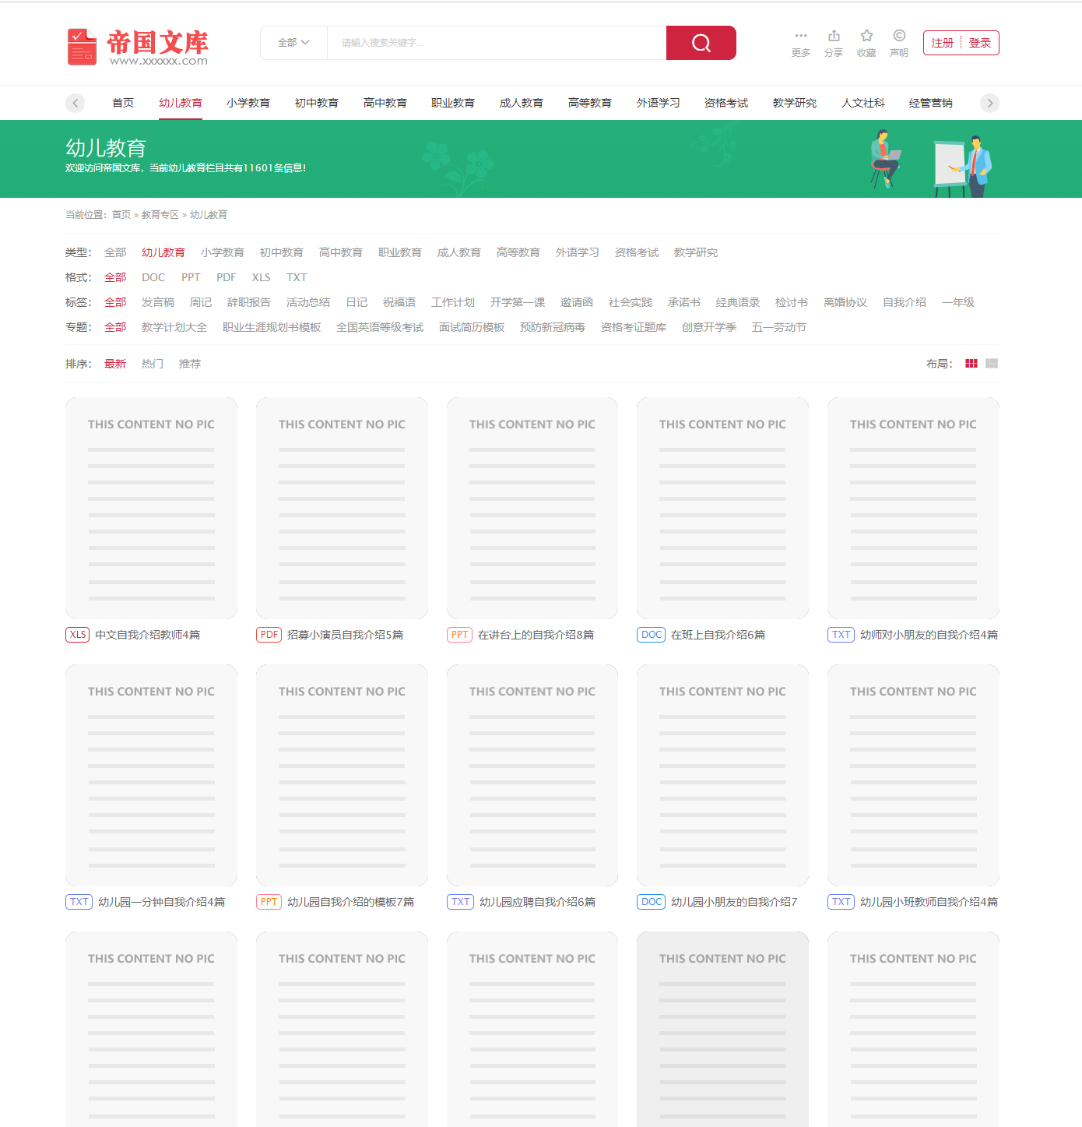Filter type by 高等教育
The width and height of the screenshot is (1082, 1127).
click(518, 252)
